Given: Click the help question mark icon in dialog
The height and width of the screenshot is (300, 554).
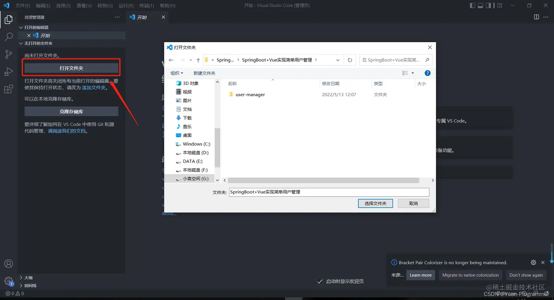Looking at the screenshot, I should coord(427,73).
